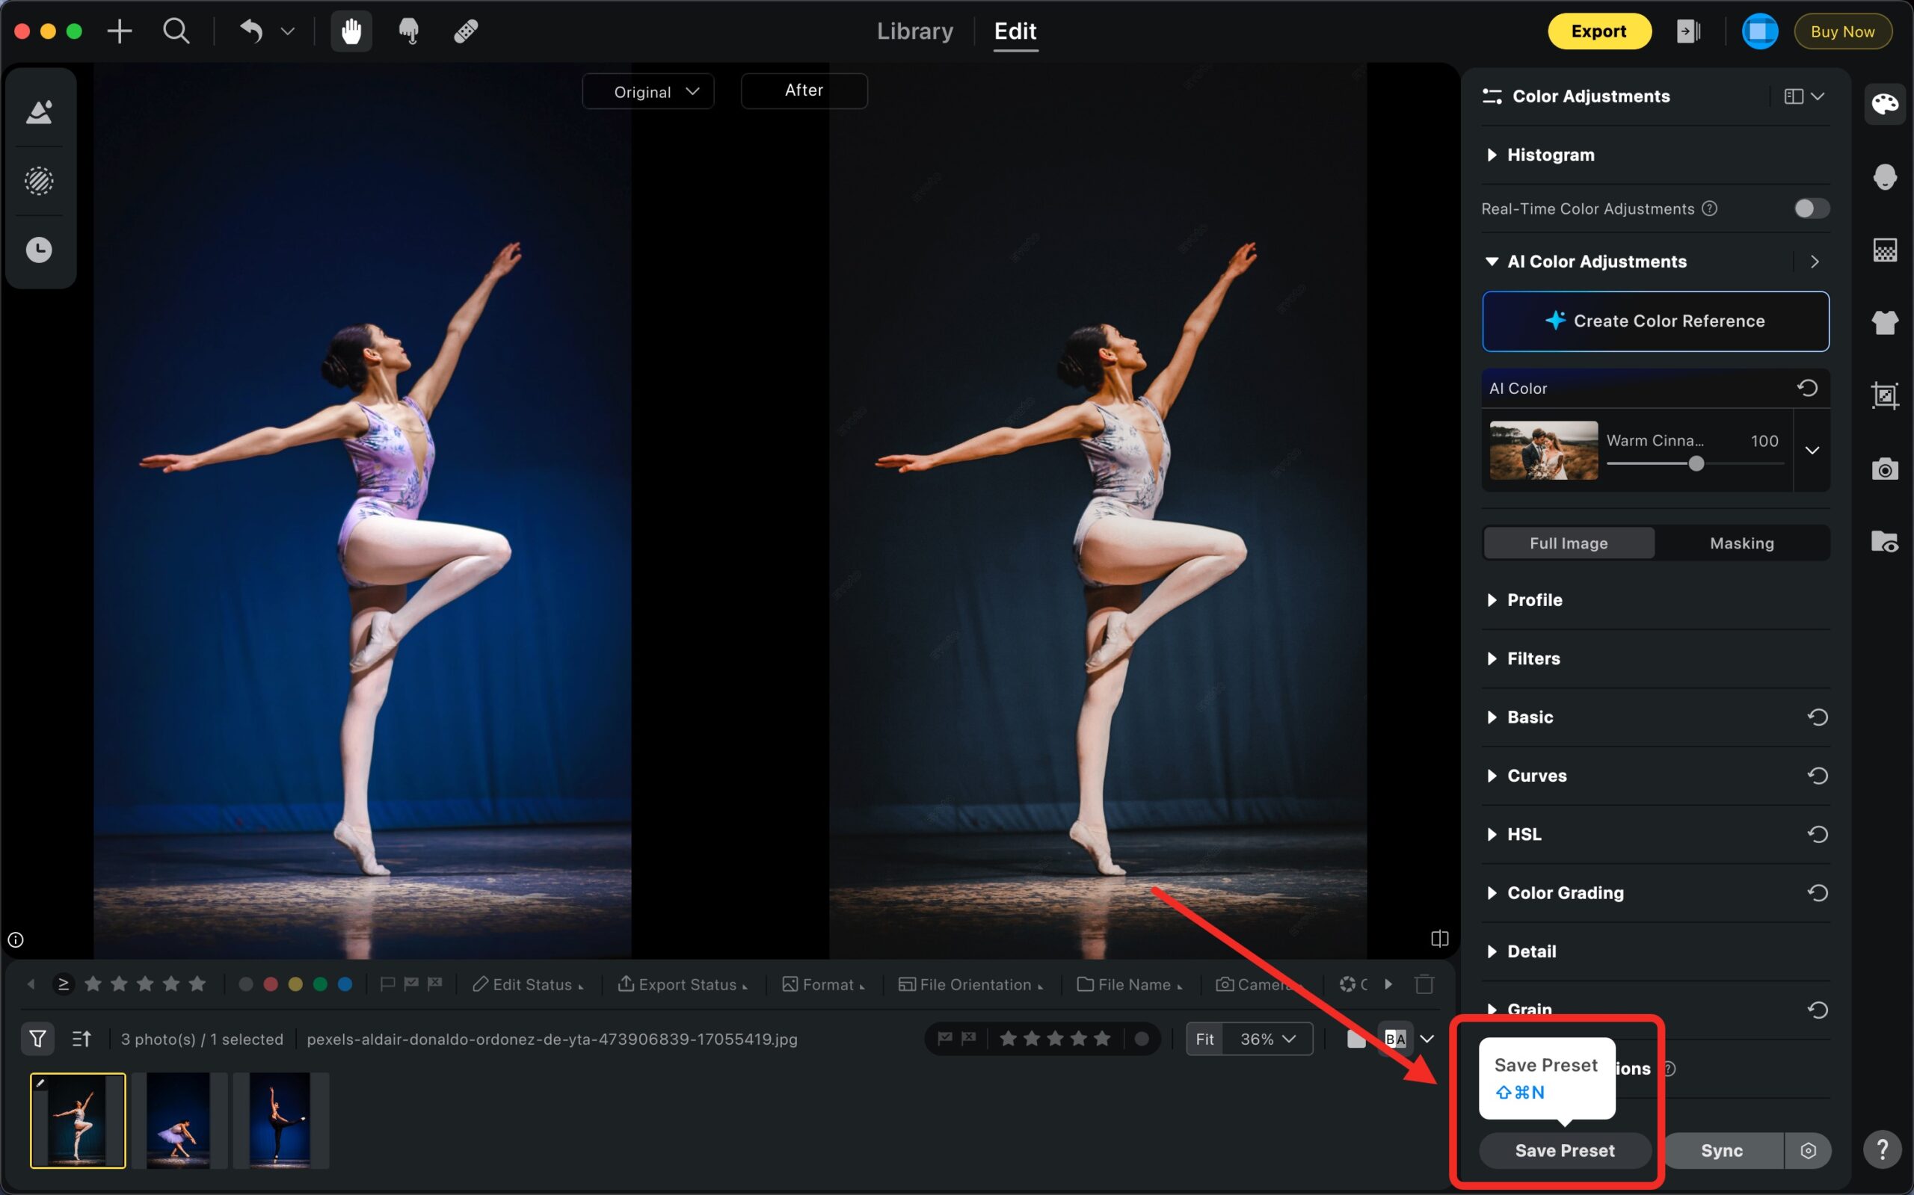Click Create Color Reference button
This screenshot has width=1914, height=1195.
pos(1655,321)
